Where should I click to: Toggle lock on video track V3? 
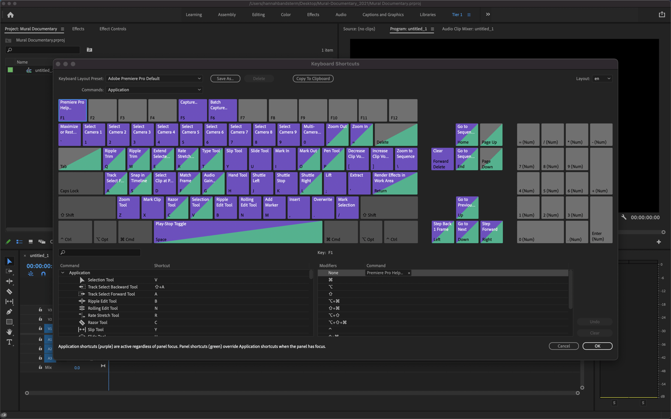(x=40, y=310)
